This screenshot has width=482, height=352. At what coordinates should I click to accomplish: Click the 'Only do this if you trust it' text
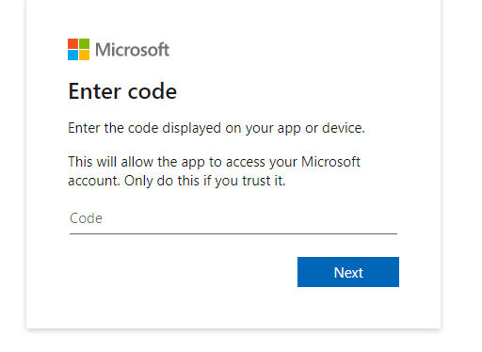tap(205, 181)
